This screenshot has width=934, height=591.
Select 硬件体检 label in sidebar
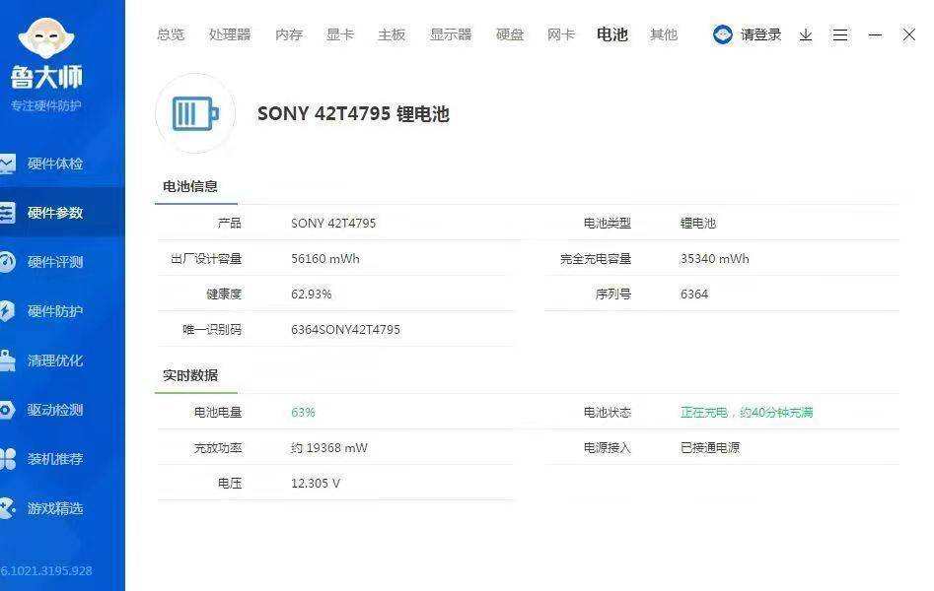pos(55,164)
